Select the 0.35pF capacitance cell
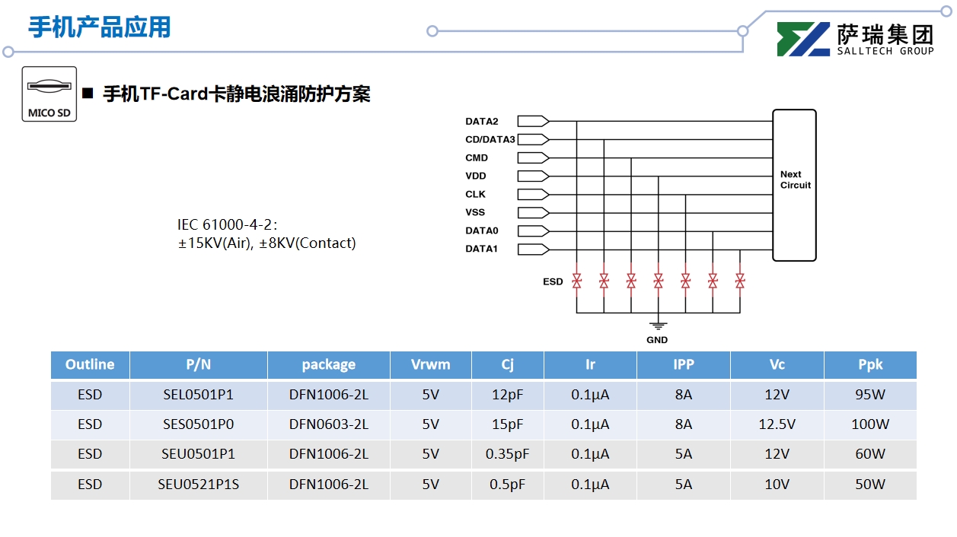957x537 pixels. [507, 454]
